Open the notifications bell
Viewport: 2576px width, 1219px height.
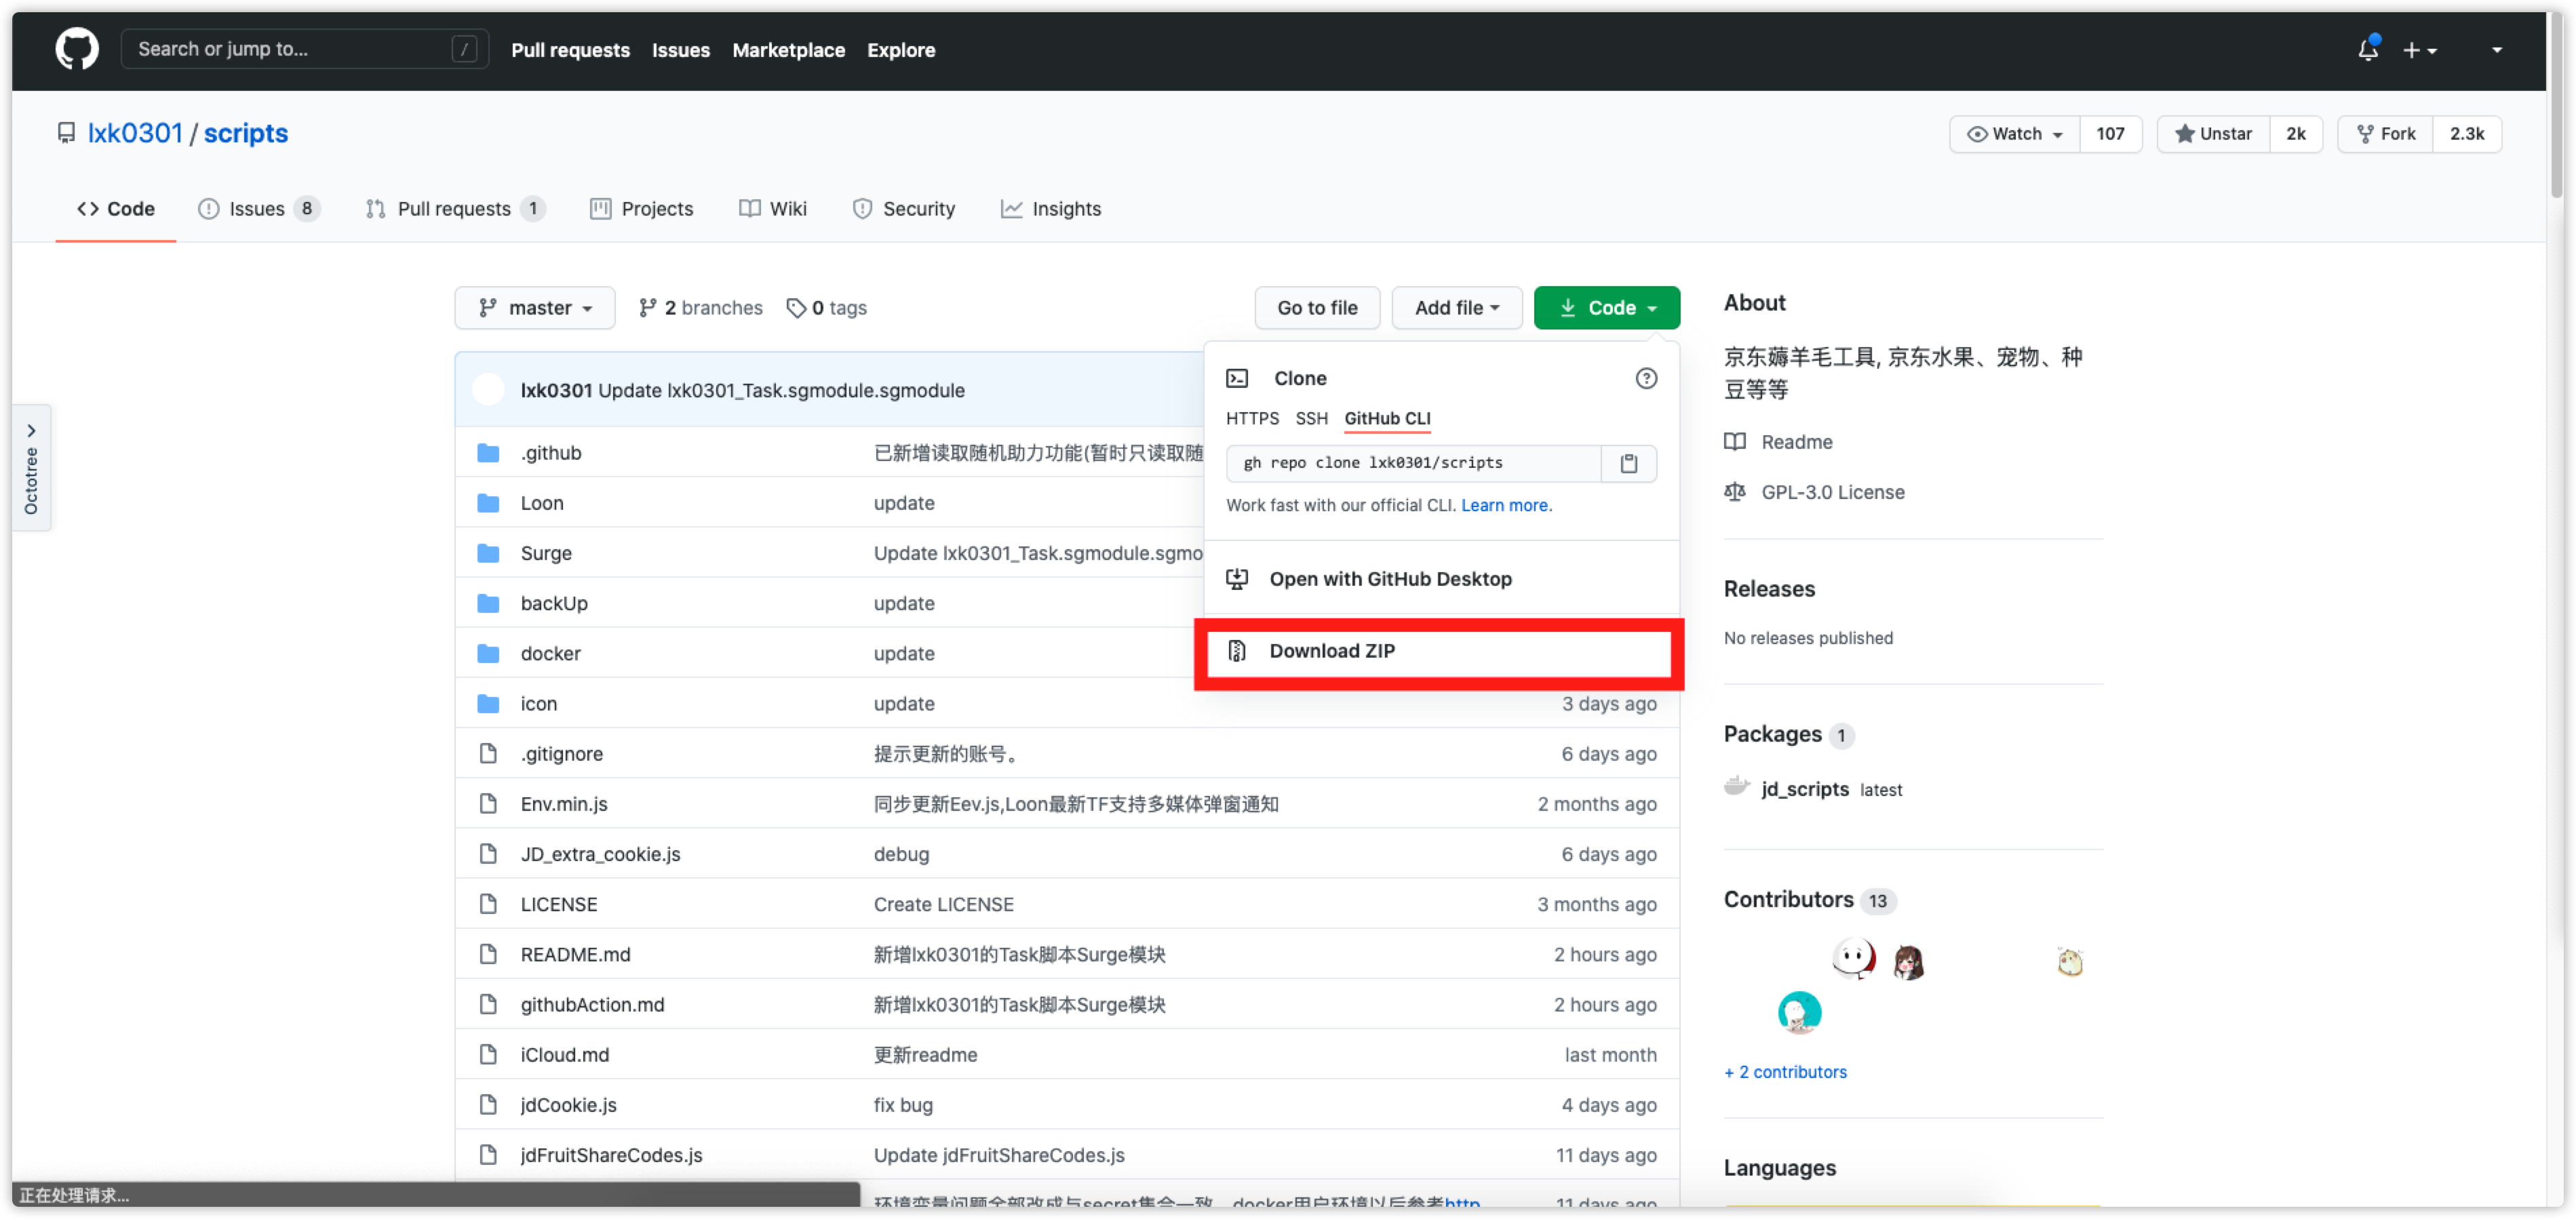click(2367, 49)
